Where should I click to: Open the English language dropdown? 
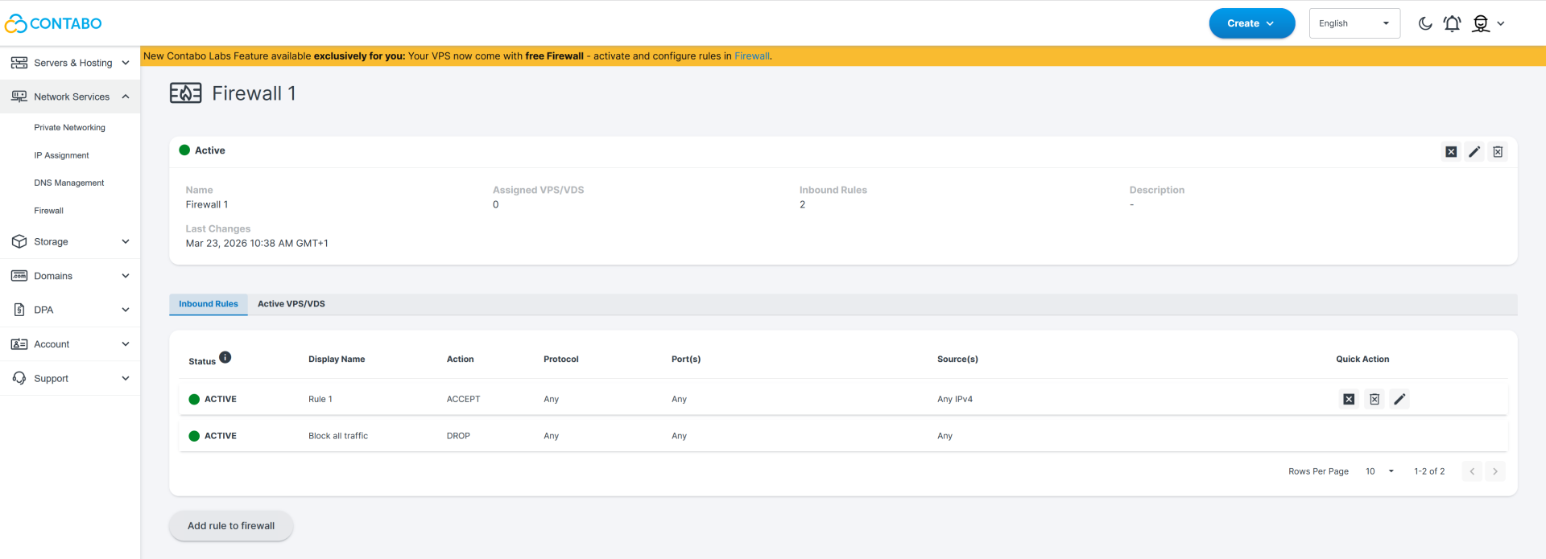1354,23
